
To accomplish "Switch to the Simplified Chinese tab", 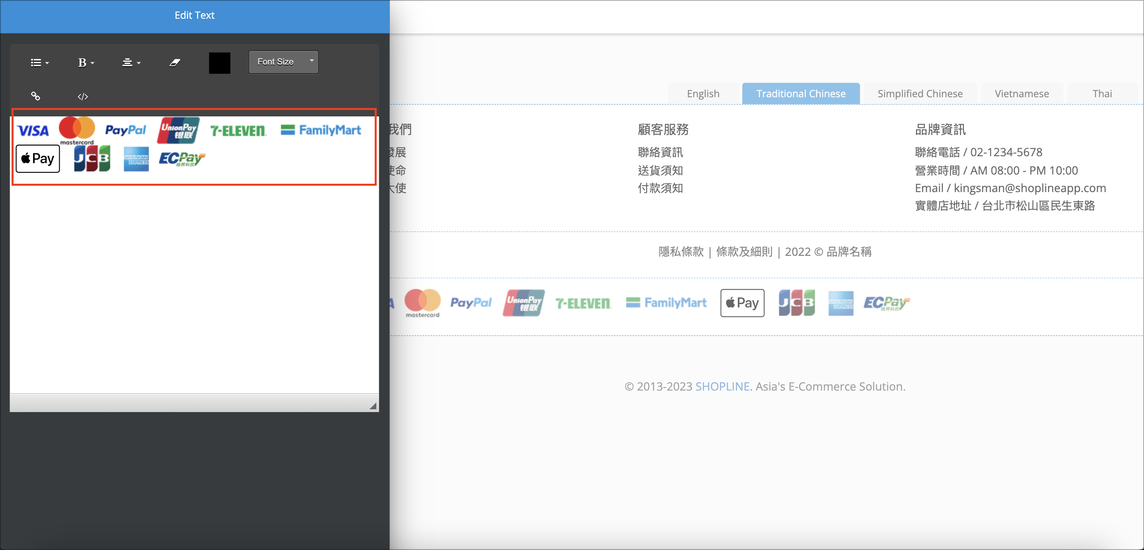I will click(x=920, y=94).
